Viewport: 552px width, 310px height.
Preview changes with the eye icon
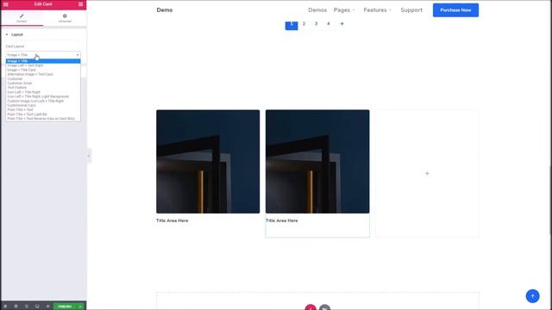(48, 307)
